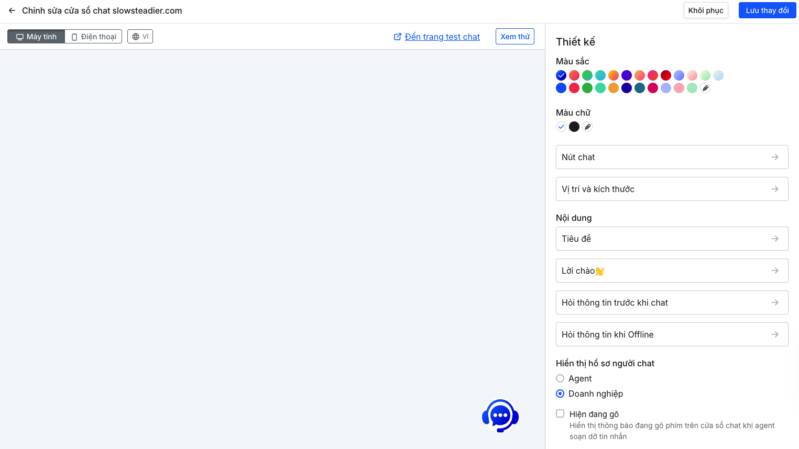Click the arrow icon on Nút chat row
The image size is (799, 449).
(x=774, y=157)
